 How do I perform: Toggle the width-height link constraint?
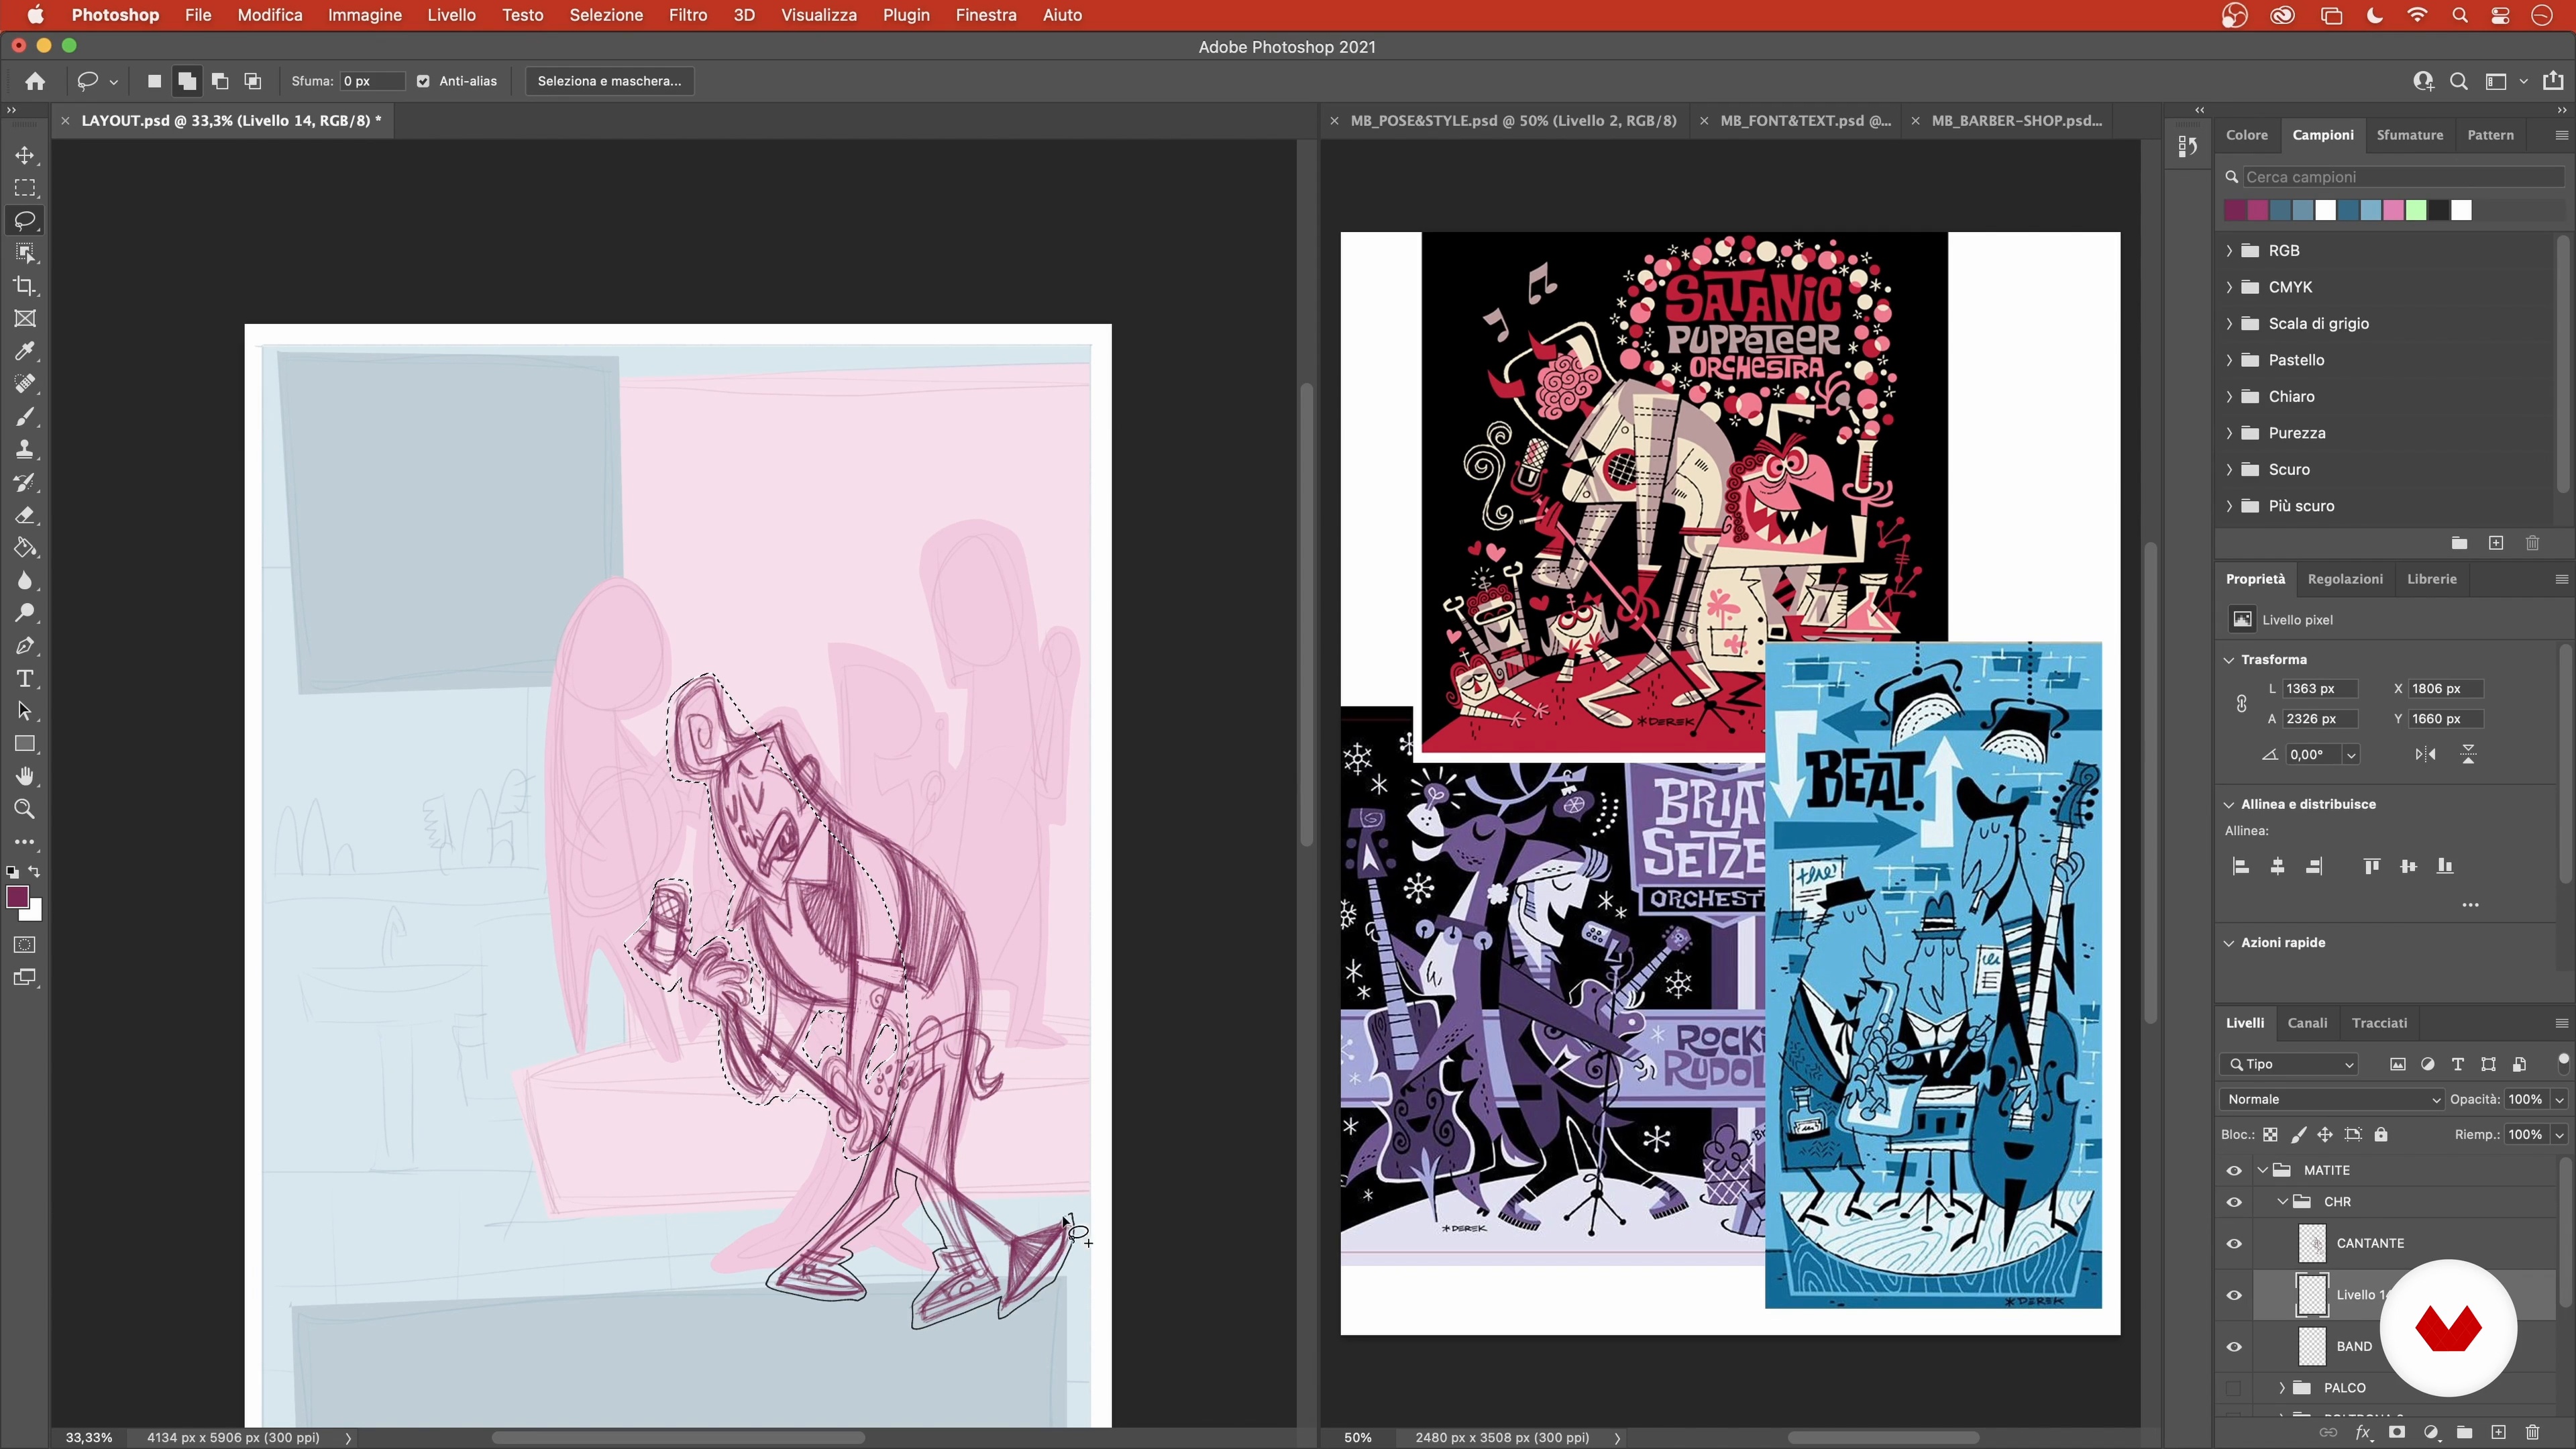2242,704
